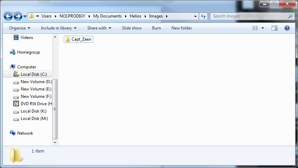Image resolution: width=298 pixels, height=168 pixels.
Task: Click the folder icon in the address bar
Action: point(31,16)
